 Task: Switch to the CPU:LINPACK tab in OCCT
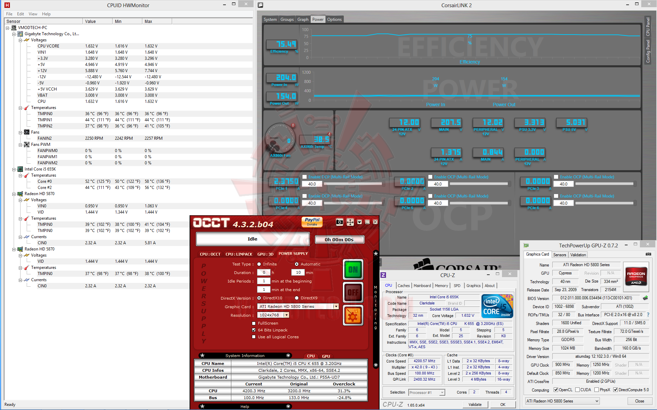pyautogui.click(x=239, y=254)
